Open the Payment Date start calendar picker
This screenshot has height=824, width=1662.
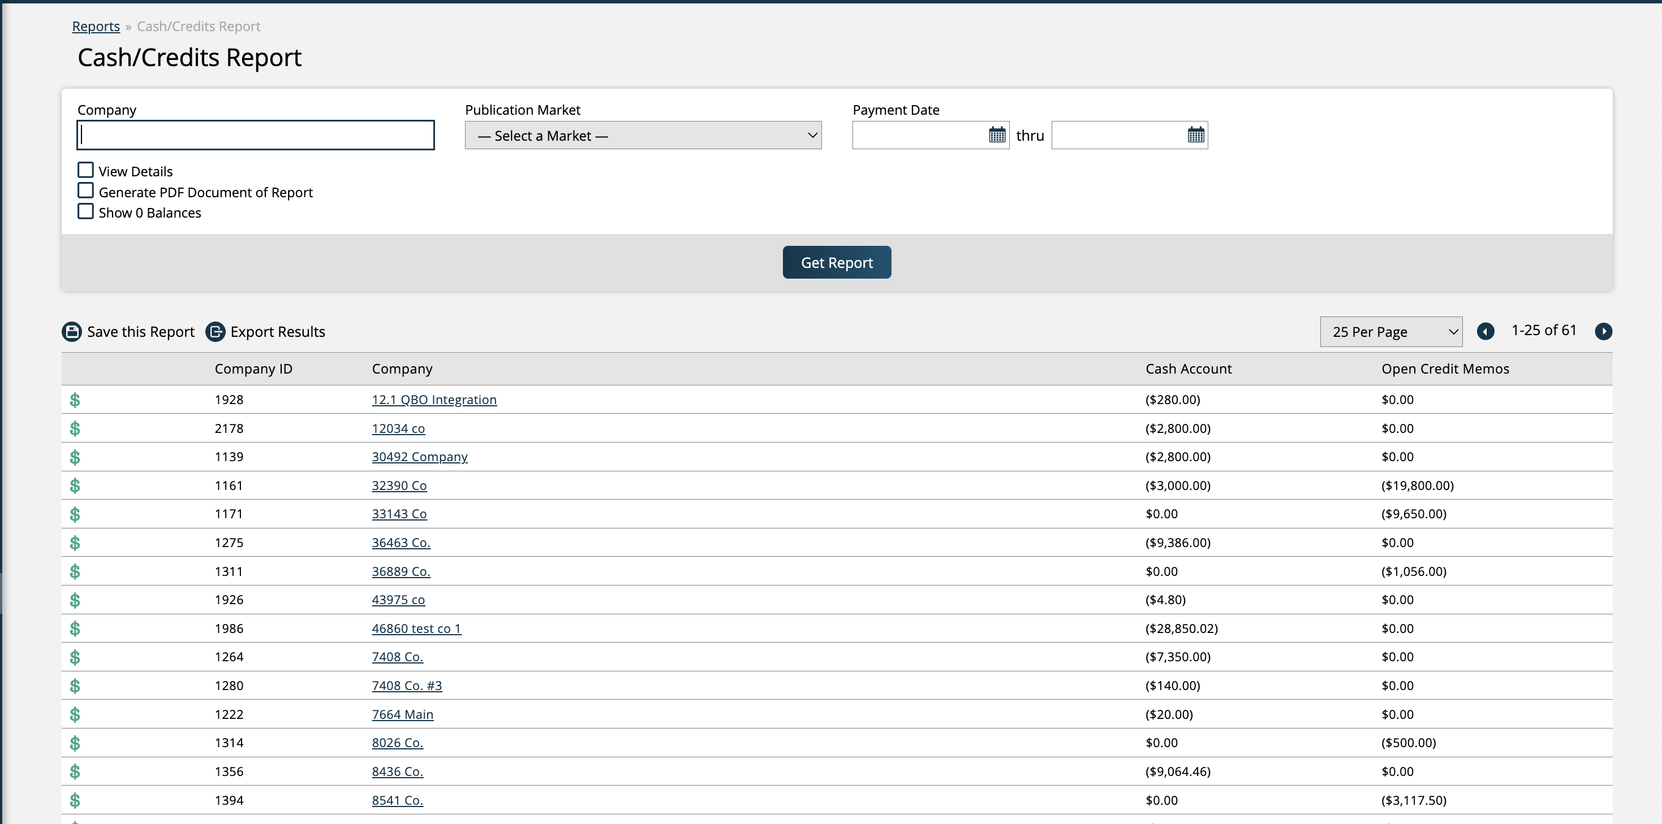coord(997,135)
